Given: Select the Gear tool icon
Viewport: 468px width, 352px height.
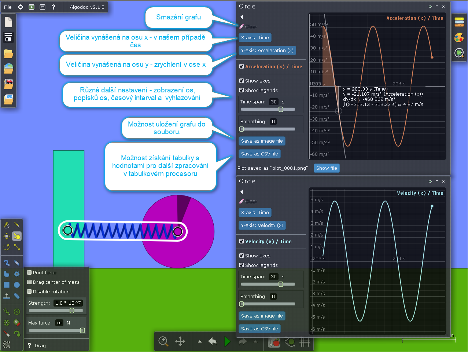Looking at the screenshot, I should 17,274.
